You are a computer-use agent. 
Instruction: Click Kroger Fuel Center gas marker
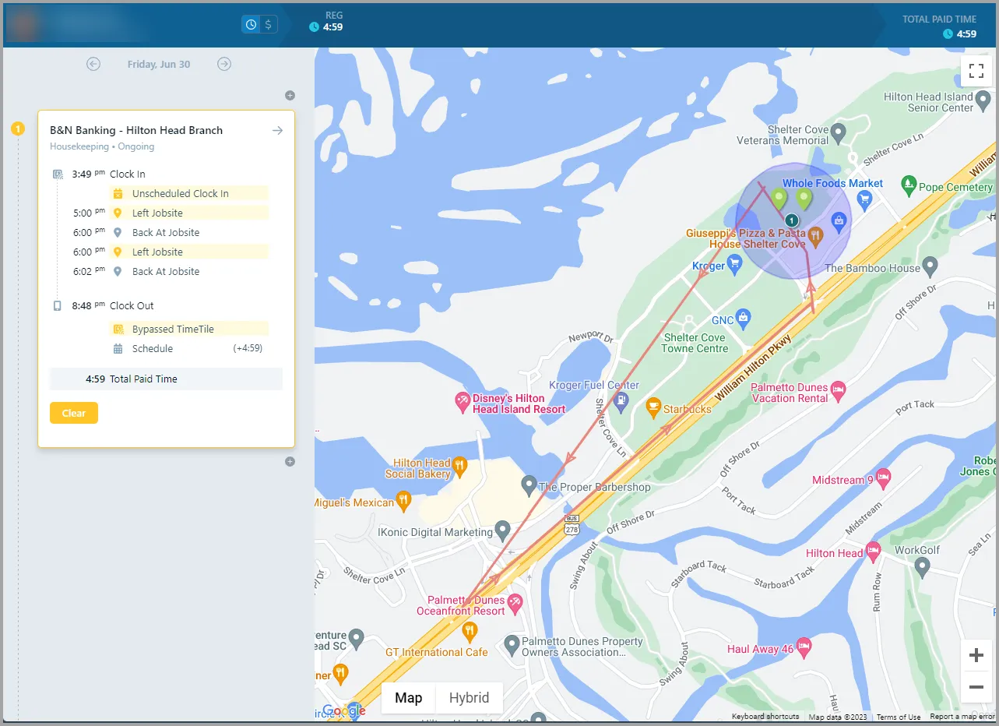[620, 402]
